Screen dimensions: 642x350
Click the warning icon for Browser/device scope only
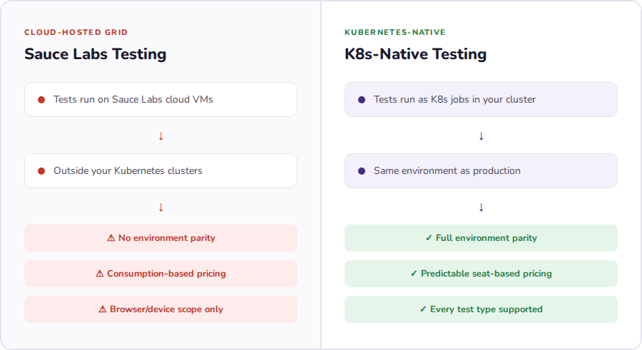[102, 309]
